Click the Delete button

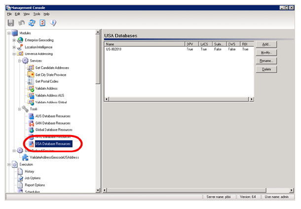click(266, 69)
